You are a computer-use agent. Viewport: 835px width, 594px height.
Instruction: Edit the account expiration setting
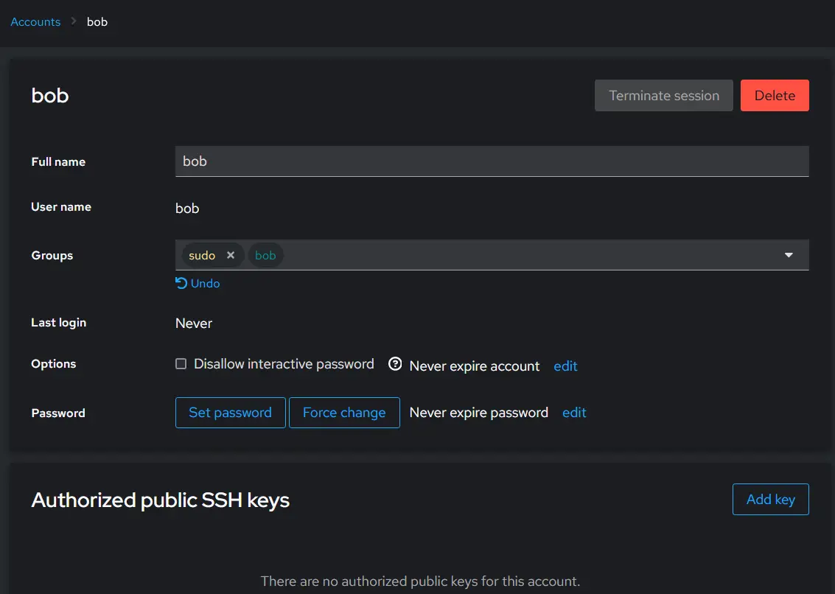pyautogui.click(x=565, y=366)
